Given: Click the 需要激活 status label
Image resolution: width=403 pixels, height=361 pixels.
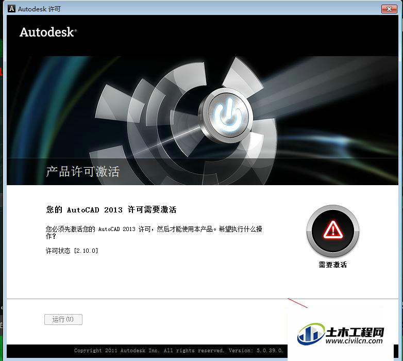Looking at the screenshot, I should pos(333,265).
